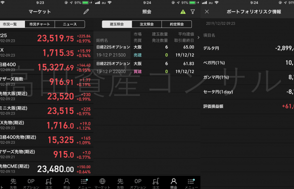Open the ミニ大阪(期近) 23,515 row
Viewport: 294px width, 189px height.
[46, 111]
